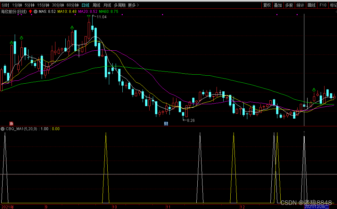Screen dimensions: 337x209
Task: Click the month 12 axis label
Action: [x=242, y=207]
